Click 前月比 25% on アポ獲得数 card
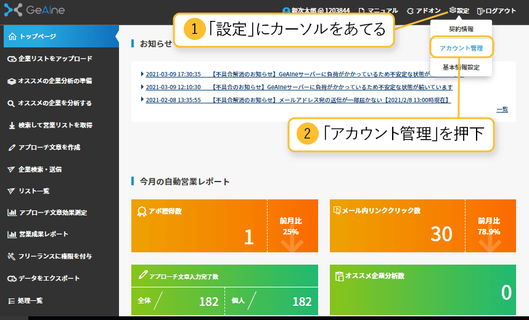The image size is (529, 320). [291, 226]
